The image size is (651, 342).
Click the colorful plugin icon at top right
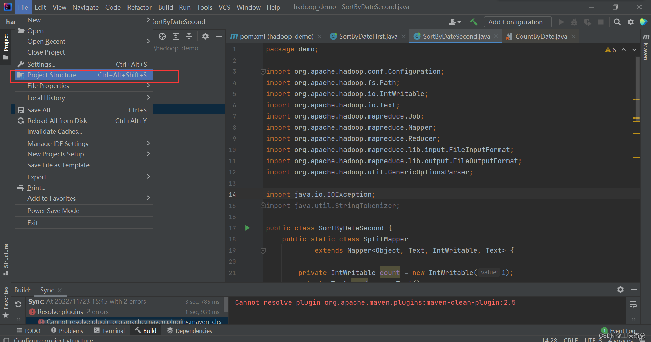[644, 22]
